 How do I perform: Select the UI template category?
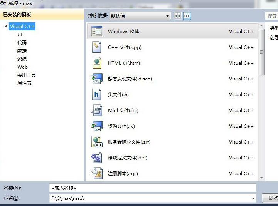tap(20, 34)
